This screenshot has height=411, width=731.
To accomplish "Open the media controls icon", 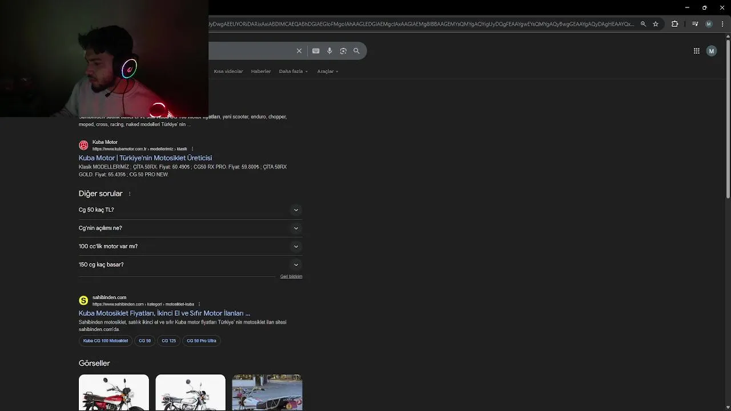I will pyautogui.click(x=695, y=24).
